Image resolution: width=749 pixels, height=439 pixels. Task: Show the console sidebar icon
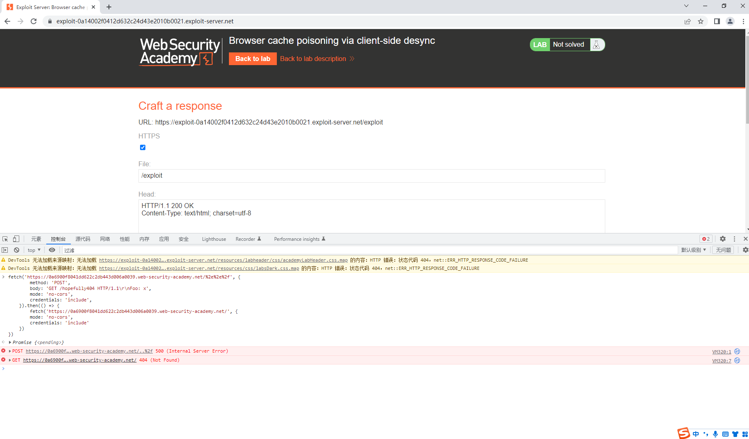coord(5,250)
